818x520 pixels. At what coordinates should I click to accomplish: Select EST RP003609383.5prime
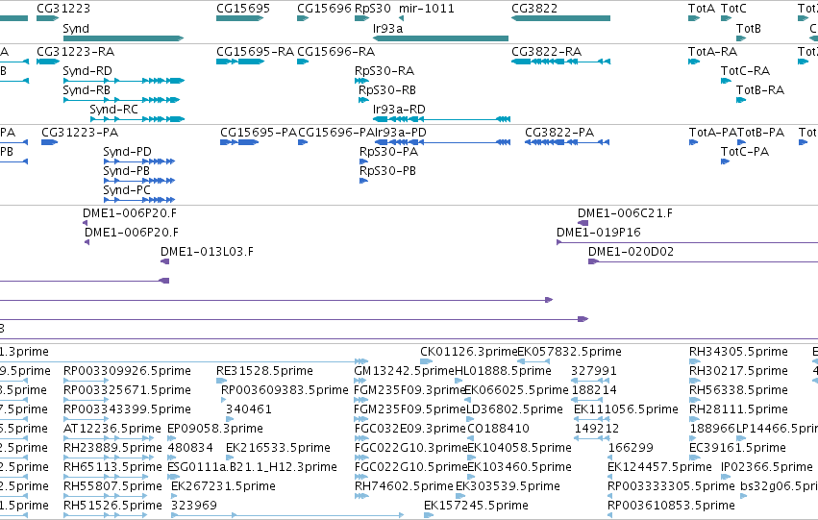click(285, 390)
